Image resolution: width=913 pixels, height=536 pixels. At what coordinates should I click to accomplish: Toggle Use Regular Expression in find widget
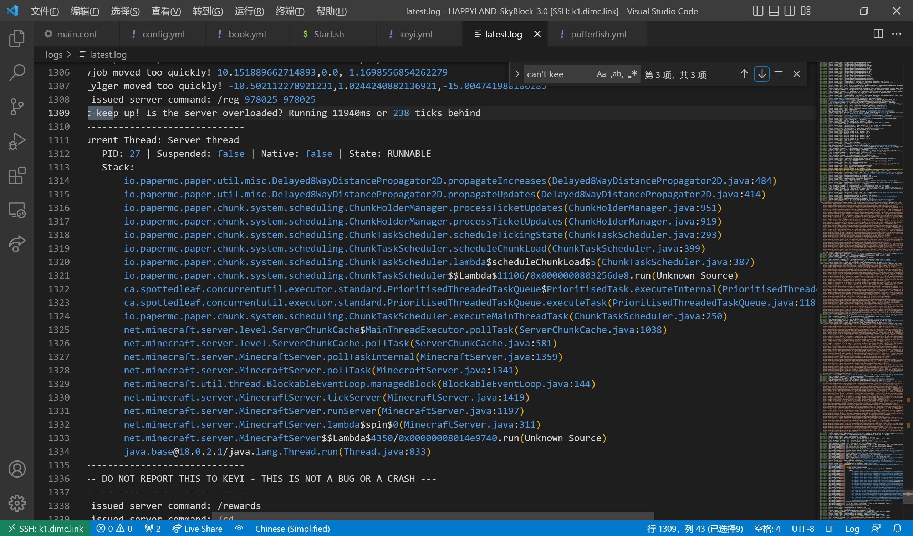tap(633, 74)
